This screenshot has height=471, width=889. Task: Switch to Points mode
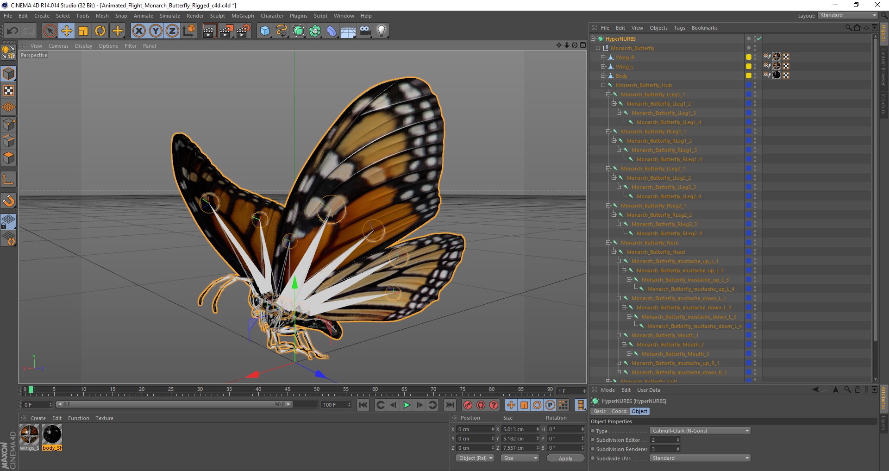pyautogui.click(x=8, y=124)
